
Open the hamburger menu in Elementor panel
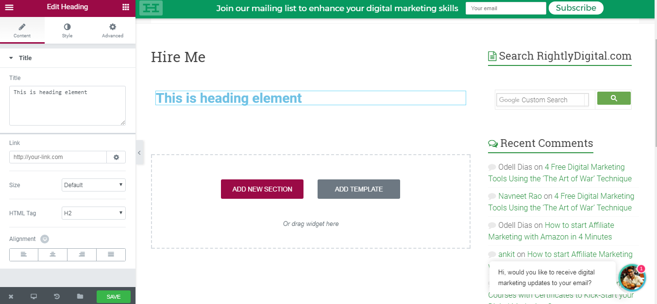tap(9, 7)
